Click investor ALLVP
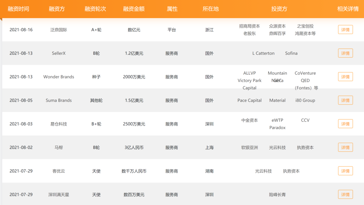Image resolution: width=364 pixels, height=205 pixels. point(249,73)
